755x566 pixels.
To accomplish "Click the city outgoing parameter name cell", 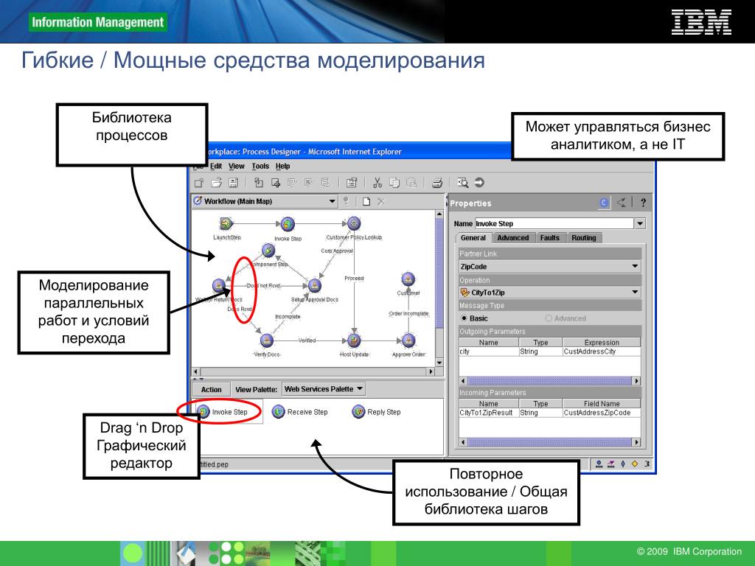I will tap(488, 352).
